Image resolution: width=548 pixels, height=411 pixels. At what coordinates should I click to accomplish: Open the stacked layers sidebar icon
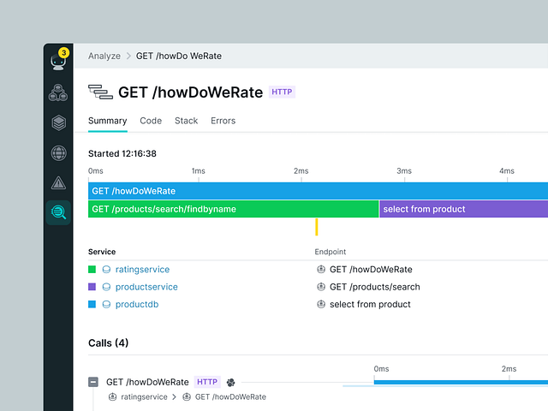pyautogui.click(x=58, y=122)
